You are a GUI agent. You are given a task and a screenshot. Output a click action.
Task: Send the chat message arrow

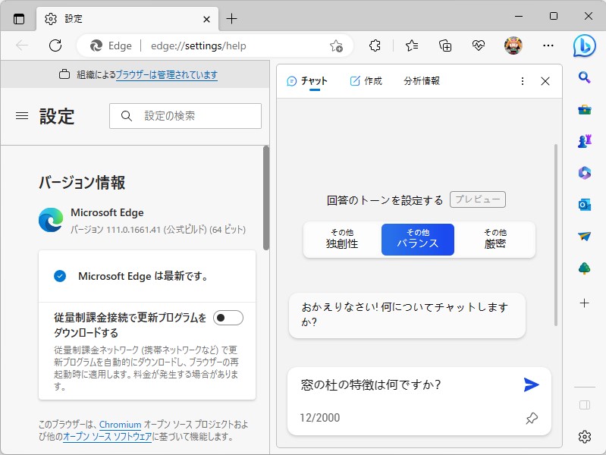point(531,384)
